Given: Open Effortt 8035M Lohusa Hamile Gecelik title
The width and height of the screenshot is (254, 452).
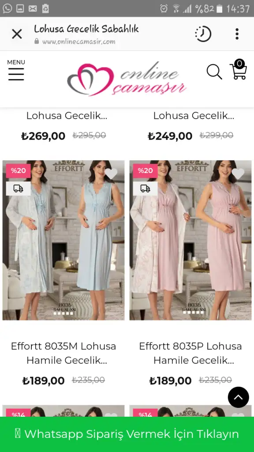Looking at the screenshot, I should [x=63, y=353].
